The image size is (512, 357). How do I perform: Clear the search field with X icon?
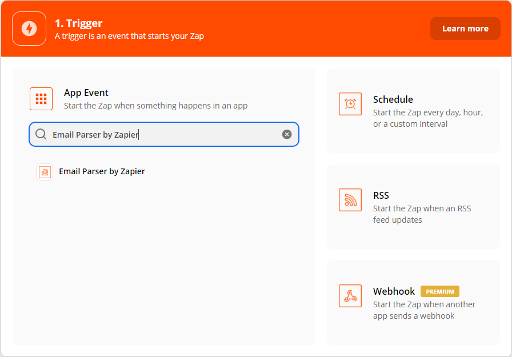point(287,134)
